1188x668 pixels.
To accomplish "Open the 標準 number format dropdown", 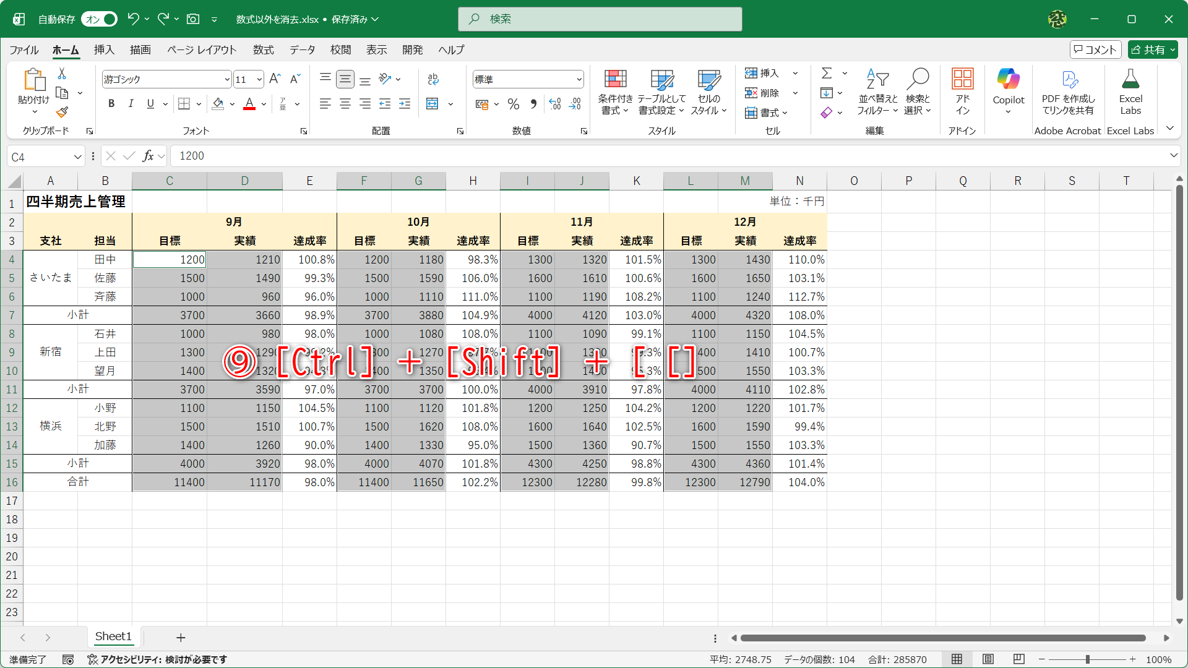I will (x=578, y=79).
